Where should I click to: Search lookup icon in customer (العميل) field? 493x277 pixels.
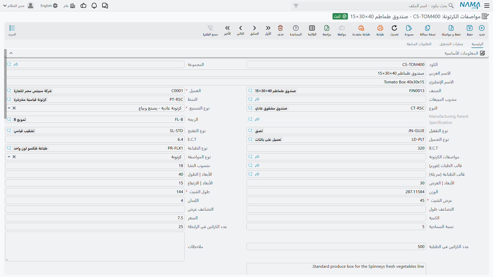click(9, 91)
